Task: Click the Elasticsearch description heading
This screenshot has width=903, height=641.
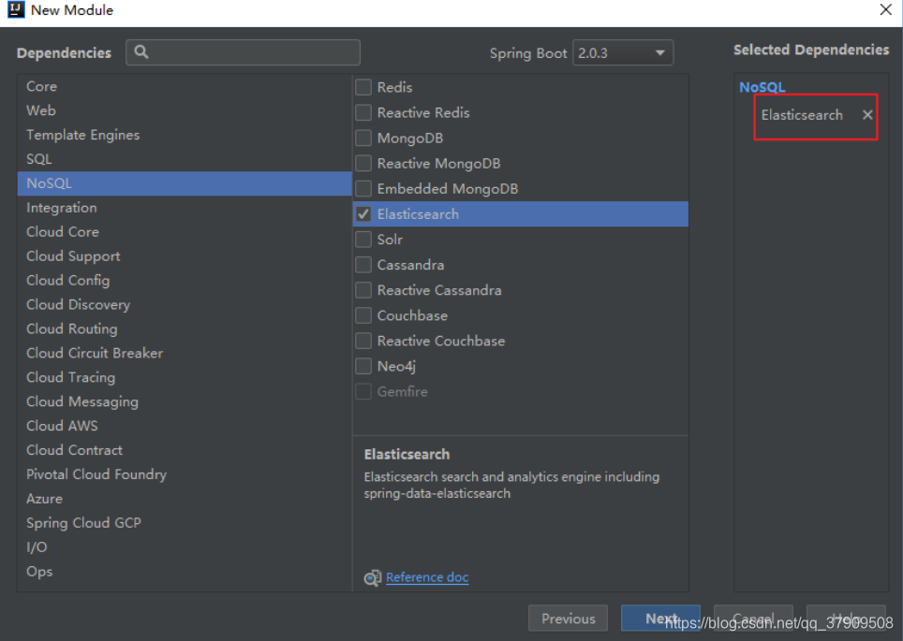Action: (407, 454)
